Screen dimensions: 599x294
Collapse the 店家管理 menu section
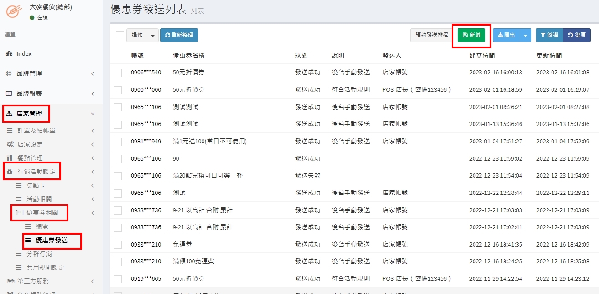[93, 114]
